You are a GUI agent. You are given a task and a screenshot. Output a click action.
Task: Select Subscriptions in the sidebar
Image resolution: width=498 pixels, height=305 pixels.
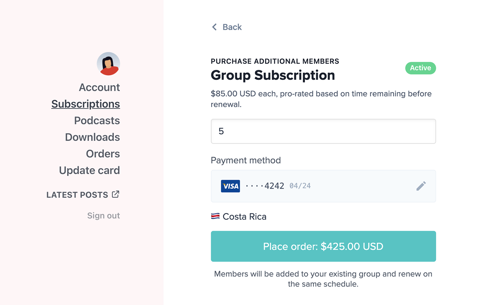click(x=86, y=104)
